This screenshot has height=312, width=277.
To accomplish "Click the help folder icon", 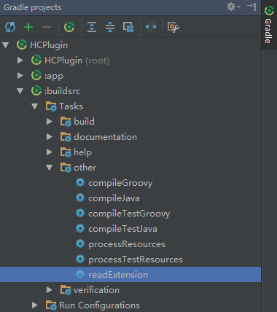I will pos(66,152).
